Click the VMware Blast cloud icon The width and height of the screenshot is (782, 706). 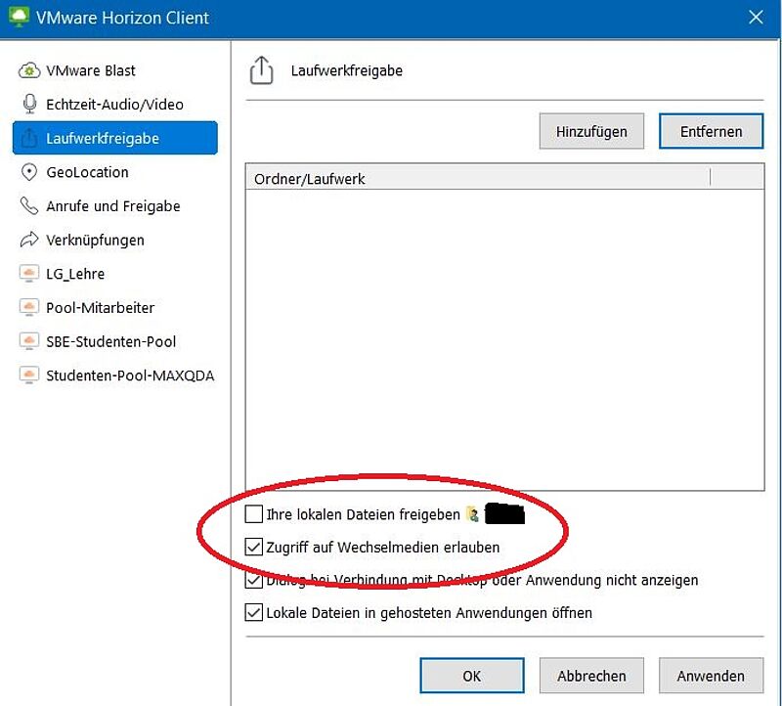coord(29,70)
